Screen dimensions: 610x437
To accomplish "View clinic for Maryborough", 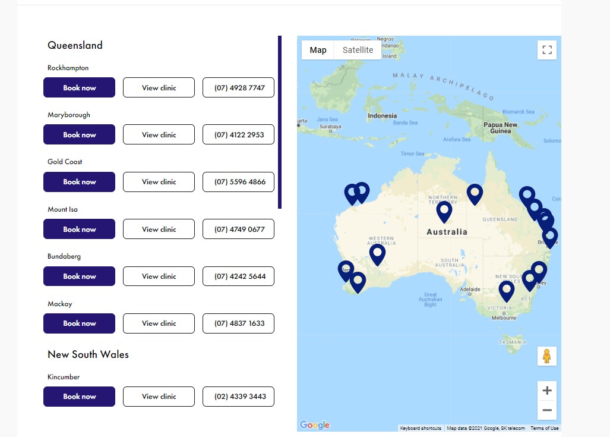I will click(x=159, y=135).
